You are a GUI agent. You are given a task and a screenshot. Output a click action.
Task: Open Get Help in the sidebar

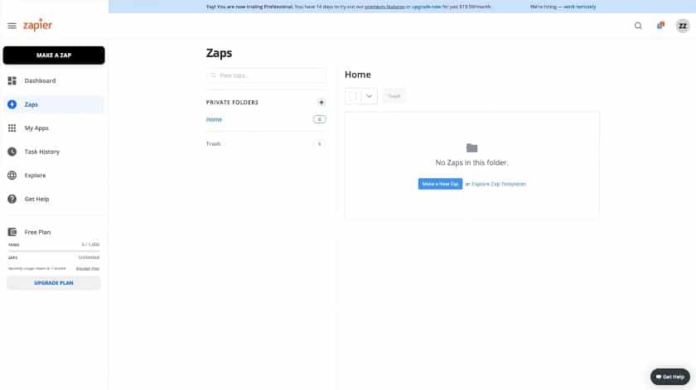pyautogui.click(x=54, y=199)
